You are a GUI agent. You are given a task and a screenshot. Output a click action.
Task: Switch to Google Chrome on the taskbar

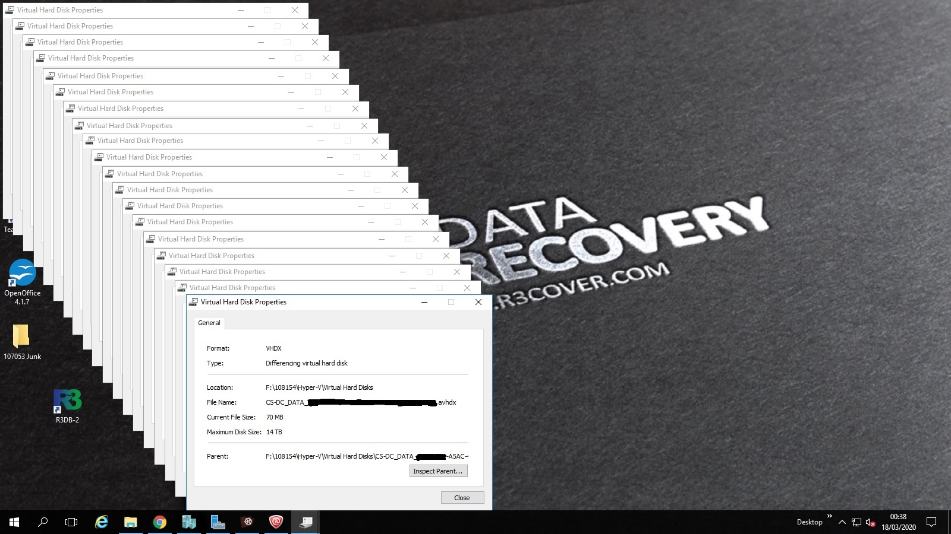[159, 522]
